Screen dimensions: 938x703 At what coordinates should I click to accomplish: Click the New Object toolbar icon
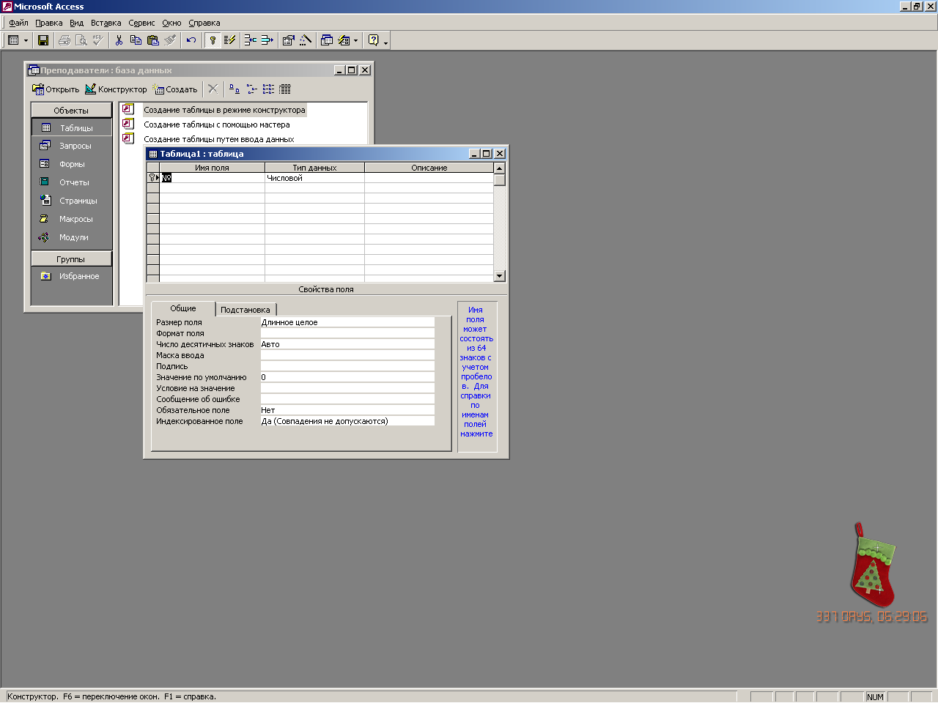click(344, 40)
